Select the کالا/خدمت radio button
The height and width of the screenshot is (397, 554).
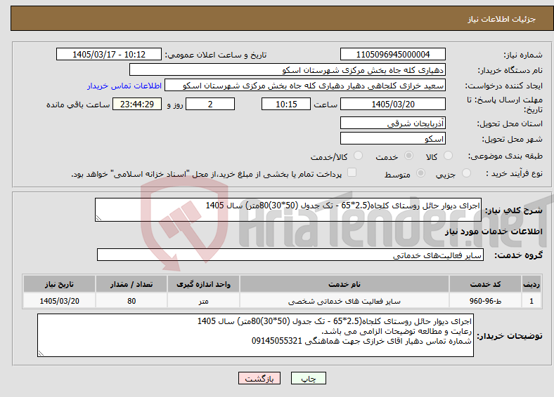click(x=358, y=156)
